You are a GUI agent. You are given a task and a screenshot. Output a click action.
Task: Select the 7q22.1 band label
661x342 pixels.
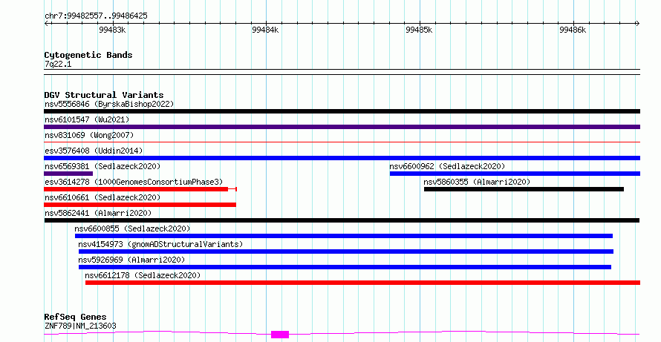(58, 64)
